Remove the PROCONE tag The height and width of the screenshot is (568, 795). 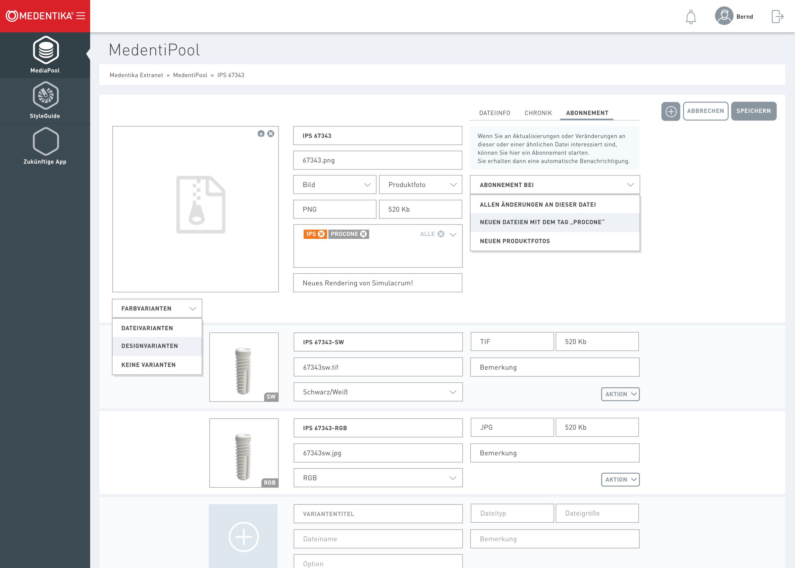pos(364,234)
